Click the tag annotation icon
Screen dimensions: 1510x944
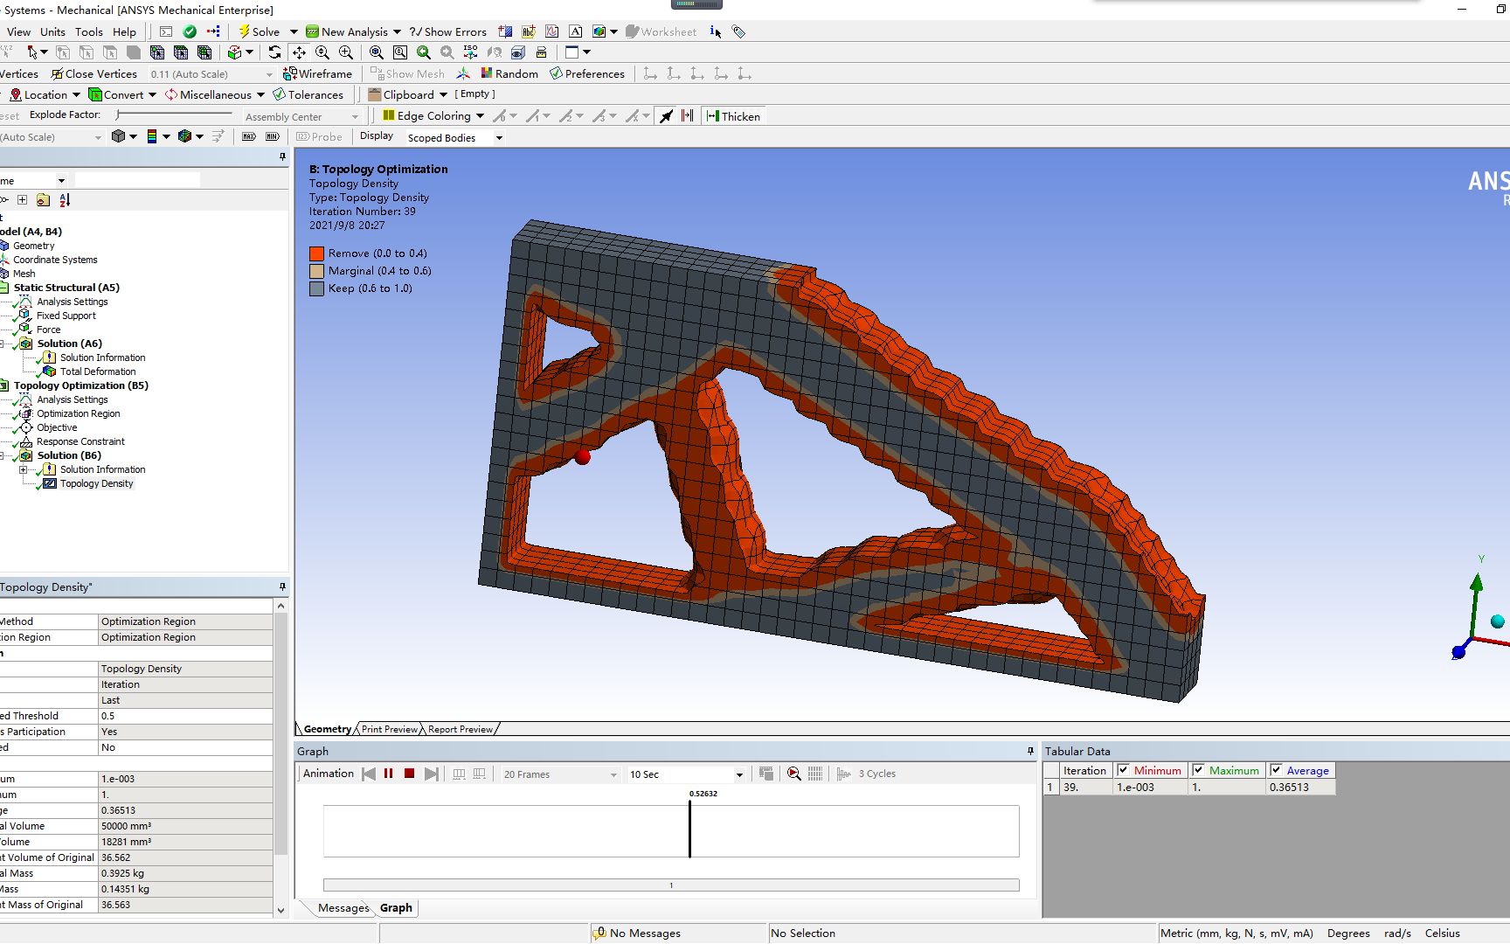click(739, 31)
